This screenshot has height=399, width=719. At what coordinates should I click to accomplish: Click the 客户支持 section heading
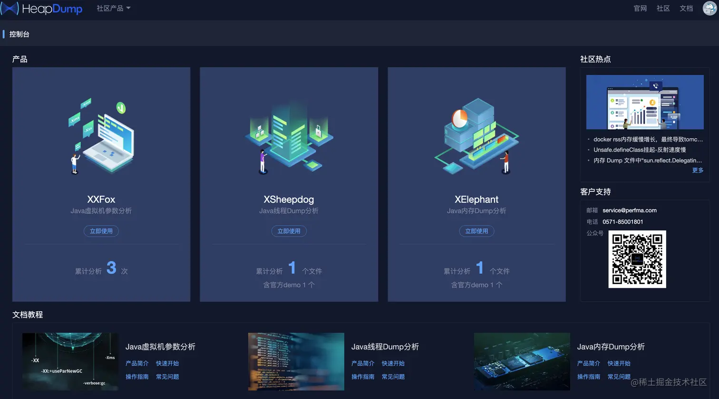pos(595,192)
